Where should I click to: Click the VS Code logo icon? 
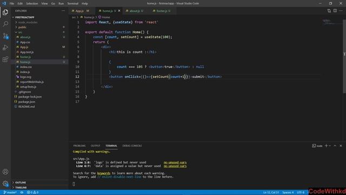(x=4, y=3)
